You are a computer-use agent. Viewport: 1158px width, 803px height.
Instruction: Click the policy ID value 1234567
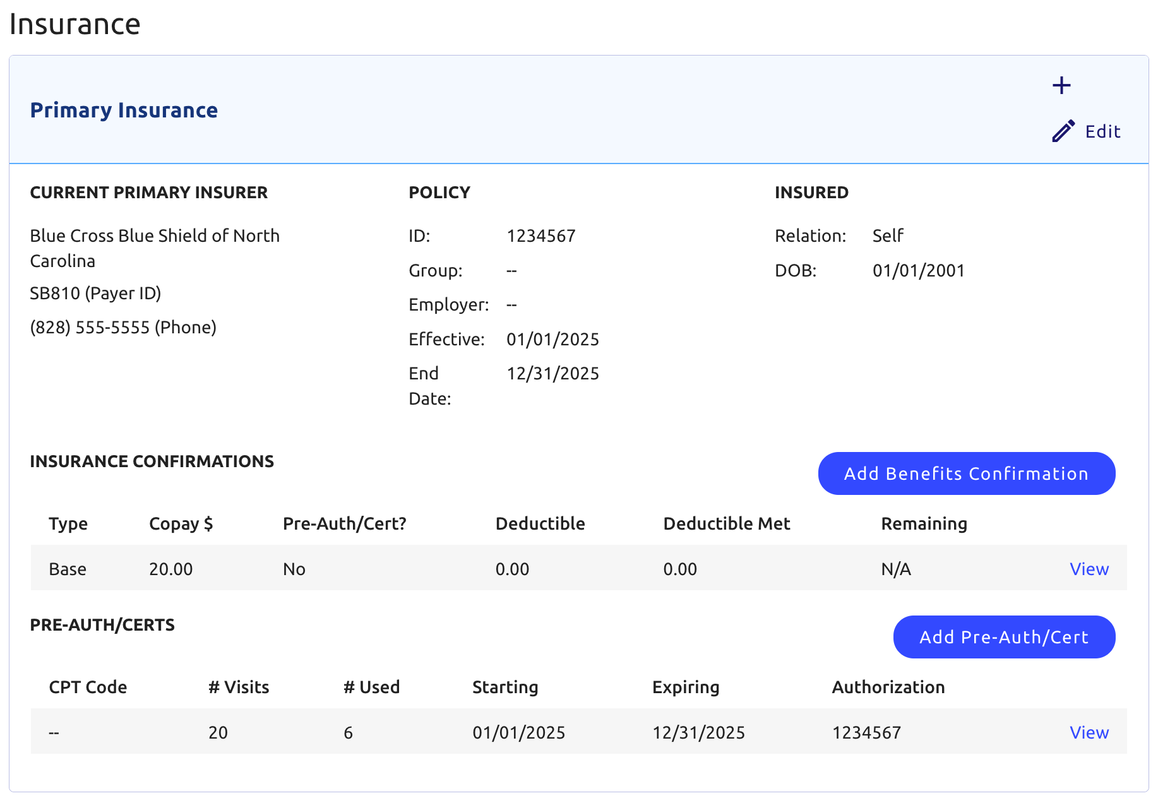pos(540,236)
